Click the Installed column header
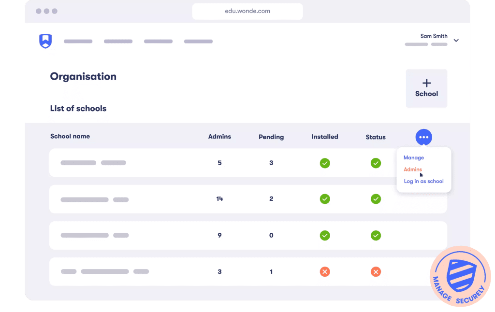Viewport: 495px width, 312px height. tap(324, 137)
